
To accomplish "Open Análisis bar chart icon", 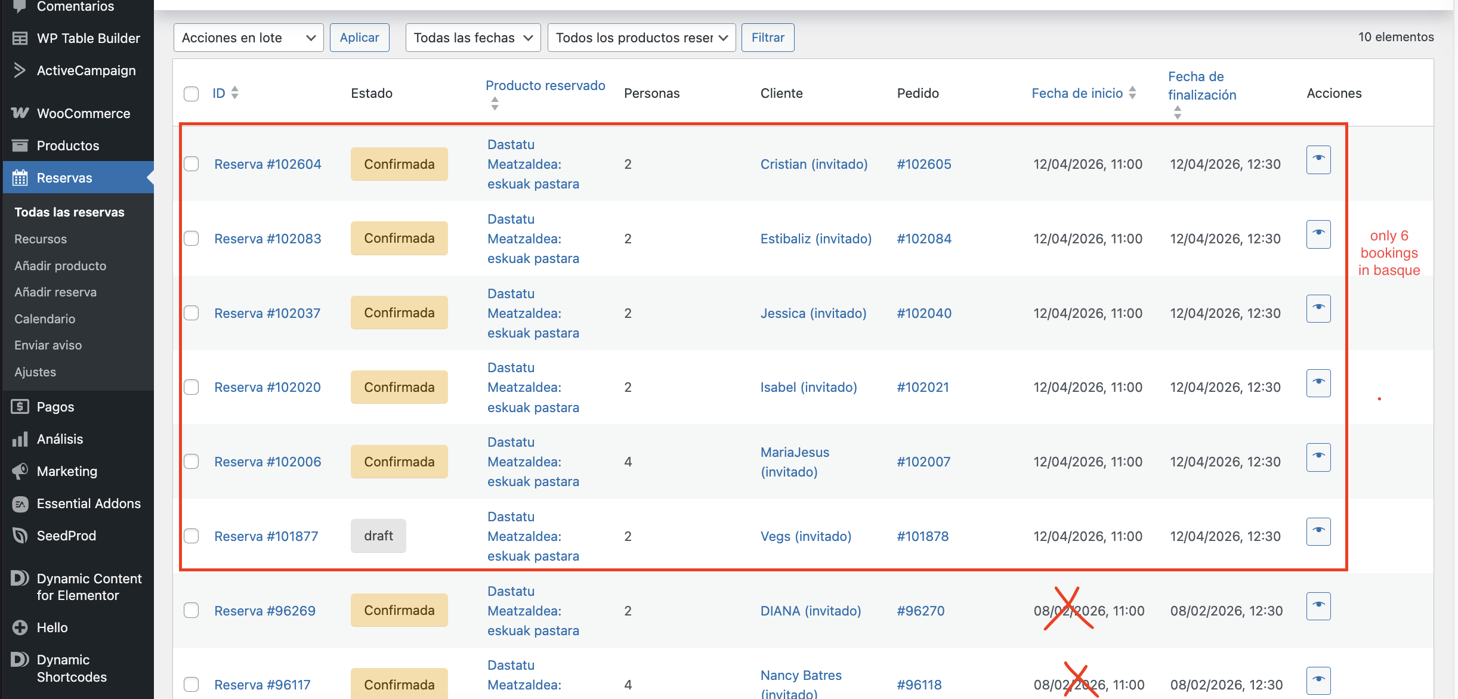I will [20, 439].
